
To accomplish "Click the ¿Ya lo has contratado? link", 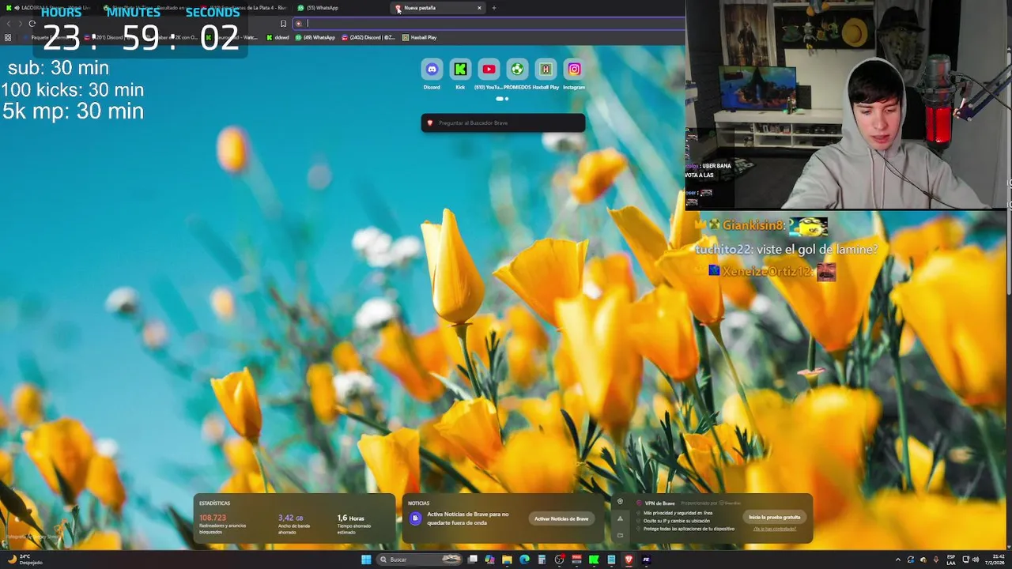I will coord(775,529).
